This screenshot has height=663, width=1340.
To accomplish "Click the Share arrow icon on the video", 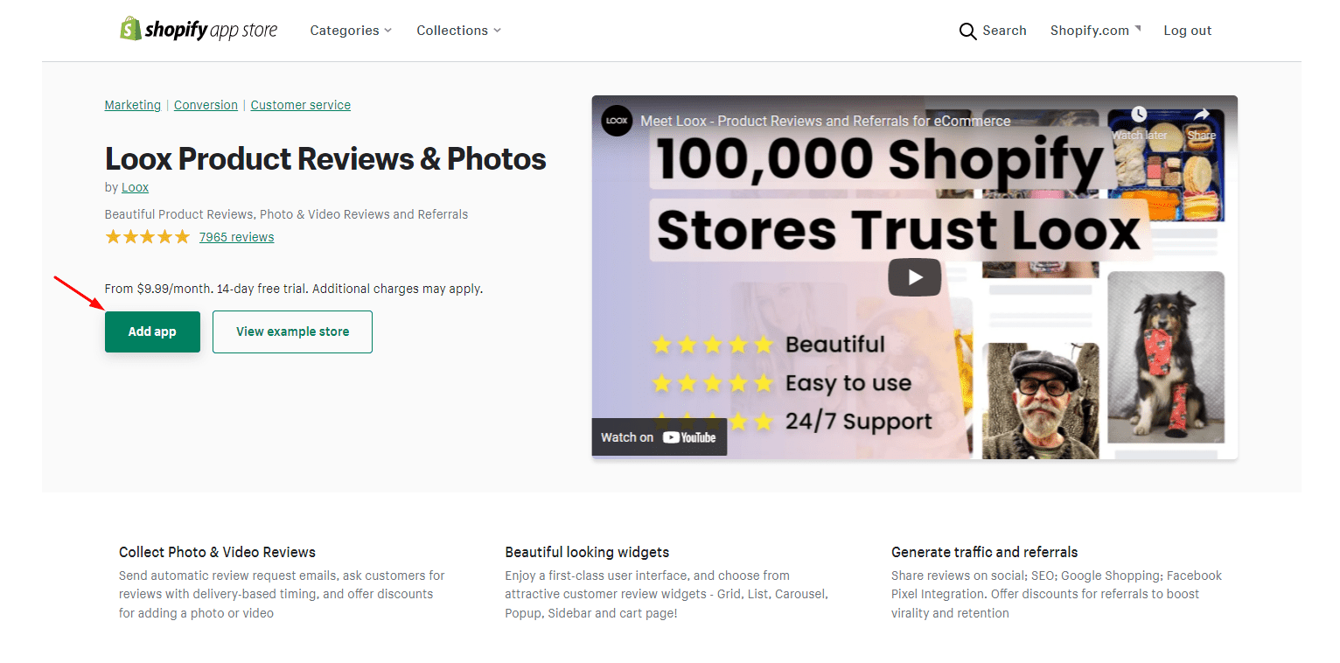I will (1201, 115).
